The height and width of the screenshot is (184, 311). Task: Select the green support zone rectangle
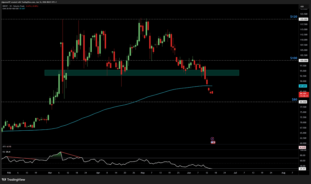pos(142,73)
